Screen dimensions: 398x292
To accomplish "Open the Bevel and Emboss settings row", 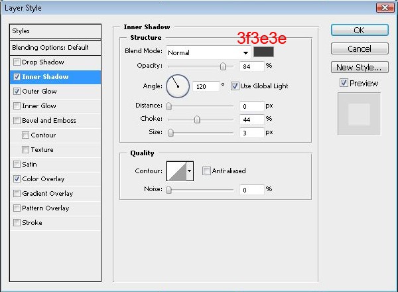I will click(55, 120).
